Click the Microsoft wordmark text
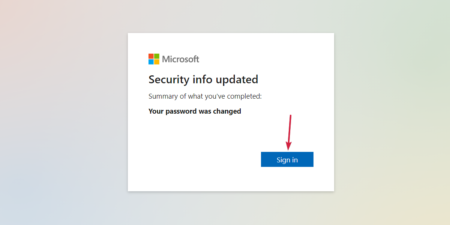Screen dimensions: 450x225 (180, 59)
